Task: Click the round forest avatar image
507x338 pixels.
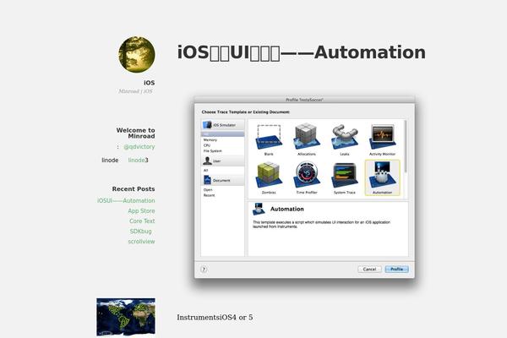Action: point(136,55)
